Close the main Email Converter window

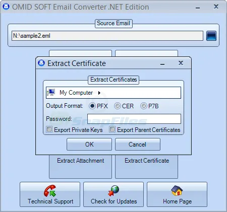click(x=216, y=7)
